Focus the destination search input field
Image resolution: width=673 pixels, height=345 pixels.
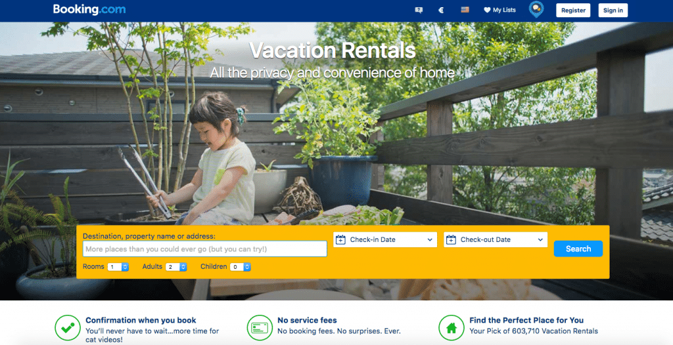[205, 249]
